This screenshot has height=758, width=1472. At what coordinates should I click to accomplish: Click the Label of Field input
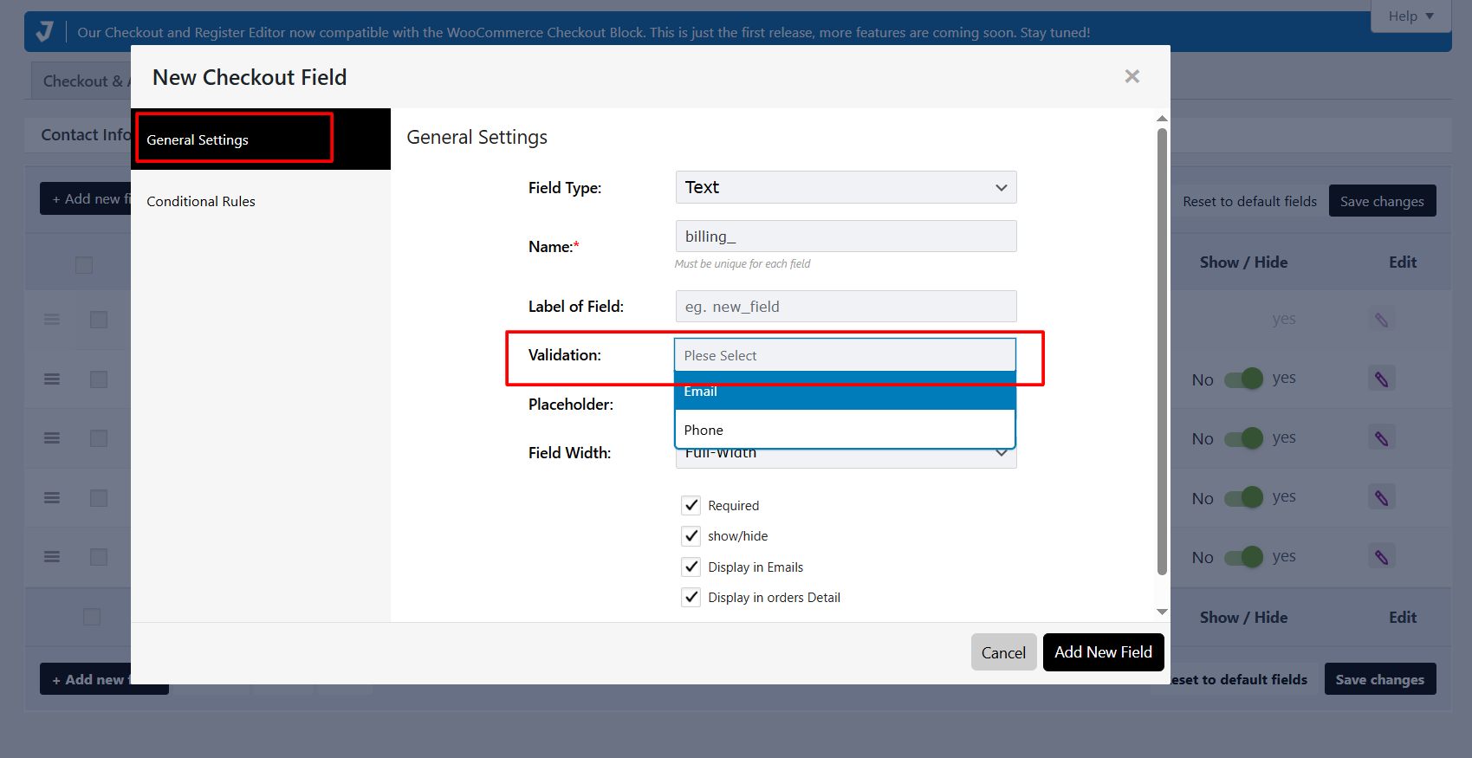tap(845, 307)
